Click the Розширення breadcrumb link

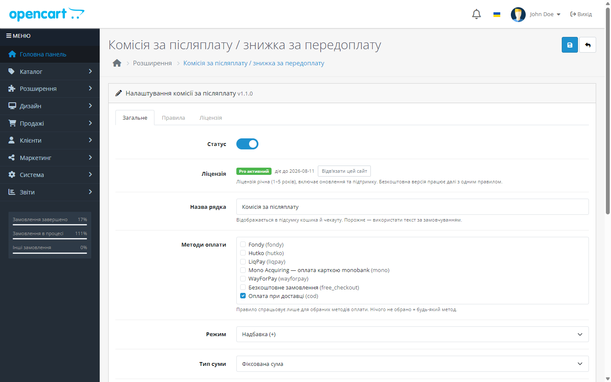pyautogui.click(x=152, y=63)
